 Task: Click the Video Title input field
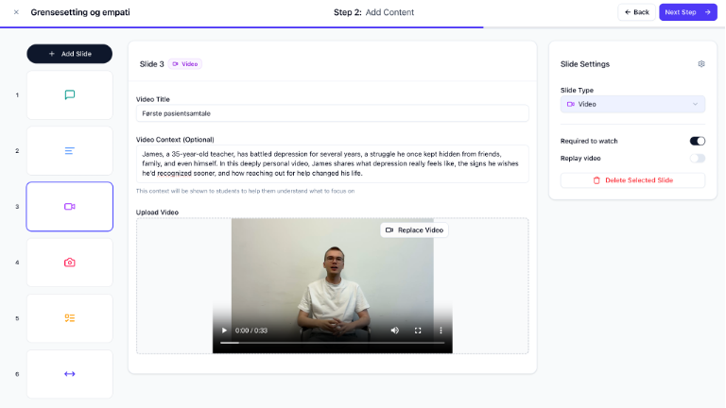[x=332, y=113]
